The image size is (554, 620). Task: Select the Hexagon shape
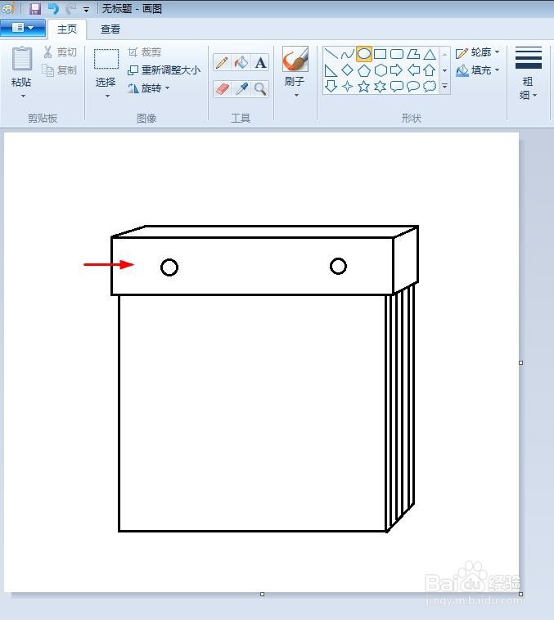[x=381, y=70]
